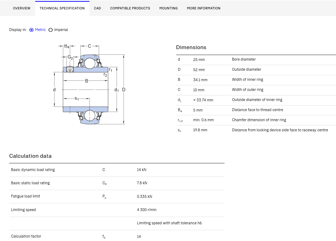336x241 pixels.
Task: Open the Overview tab
Action: 22,8
